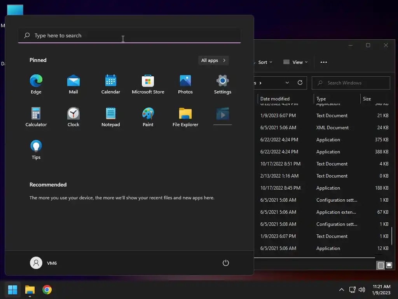Click the power button in Start menu
This screenshot has height=299, width=398.
click(226, 263)
